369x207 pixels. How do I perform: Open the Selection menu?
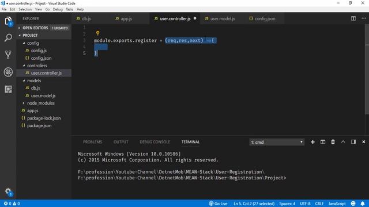point(25,9)
